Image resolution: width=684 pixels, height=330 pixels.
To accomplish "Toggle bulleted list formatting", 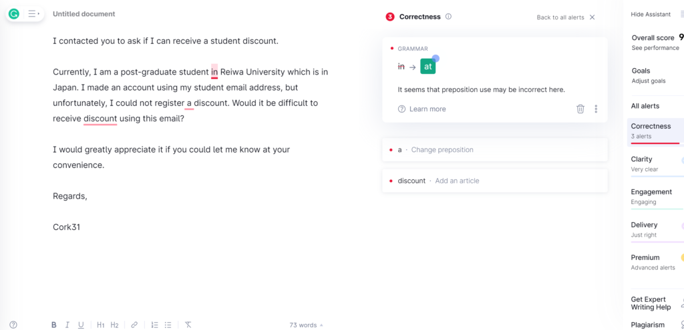I will [168, 325].
